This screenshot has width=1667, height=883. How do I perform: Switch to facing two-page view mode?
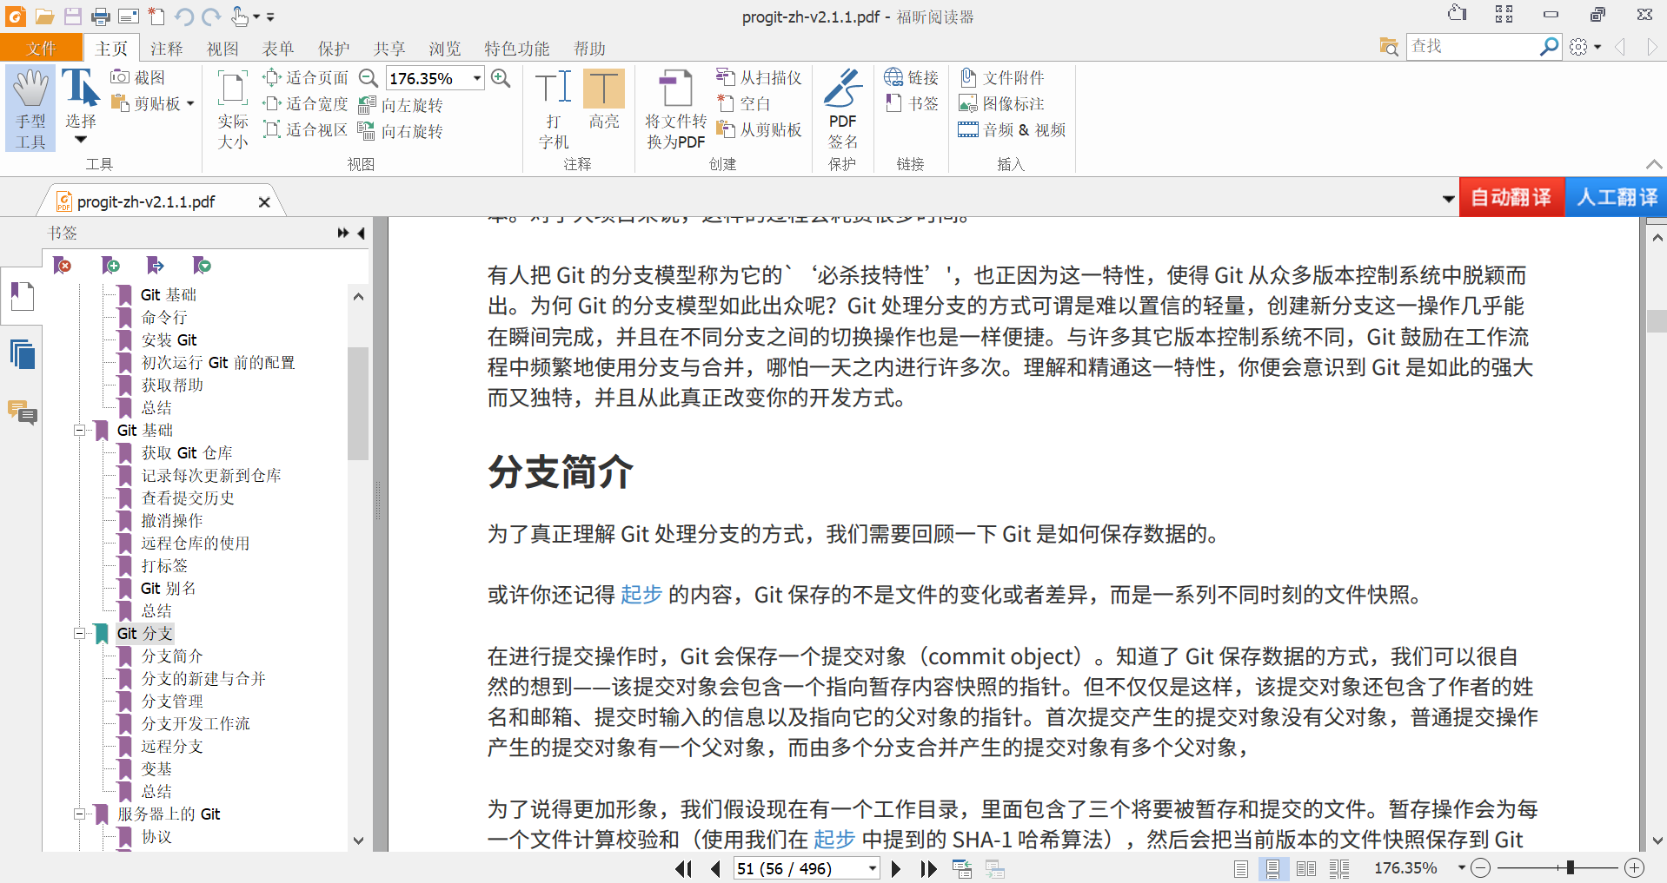(1306, 868)
